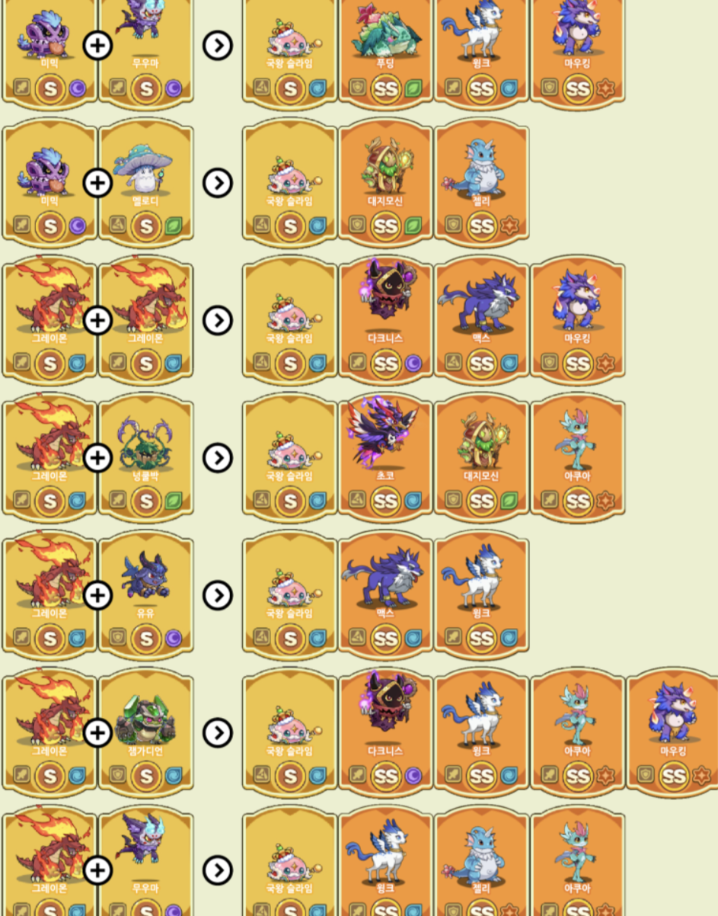Click the arrow chevron in the 젬가디언 row
This screenshot has height=916, width=718.
click(218, 732)
